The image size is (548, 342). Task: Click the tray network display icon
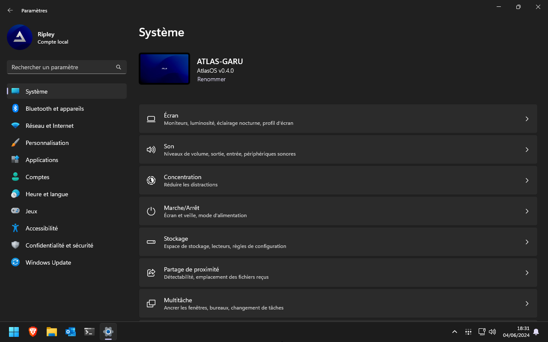482,332
